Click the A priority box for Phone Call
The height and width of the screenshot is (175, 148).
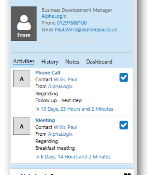[22, 79]
